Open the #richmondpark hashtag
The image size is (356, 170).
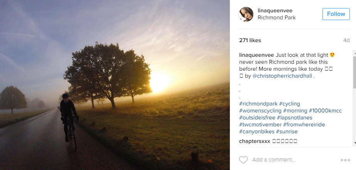point(258,104)
